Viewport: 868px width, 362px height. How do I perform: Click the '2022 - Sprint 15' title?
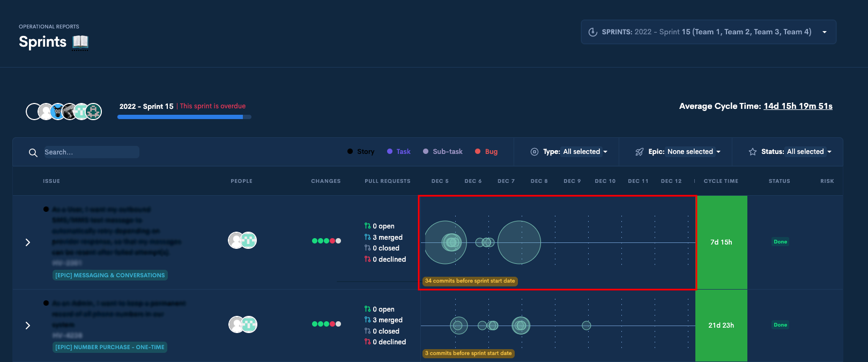[x=146, y=106]
